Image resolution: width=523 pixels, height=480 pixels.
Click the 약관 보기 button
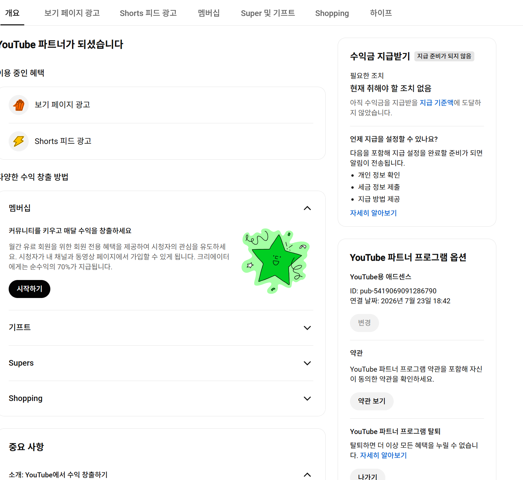(x=372, y=401)
